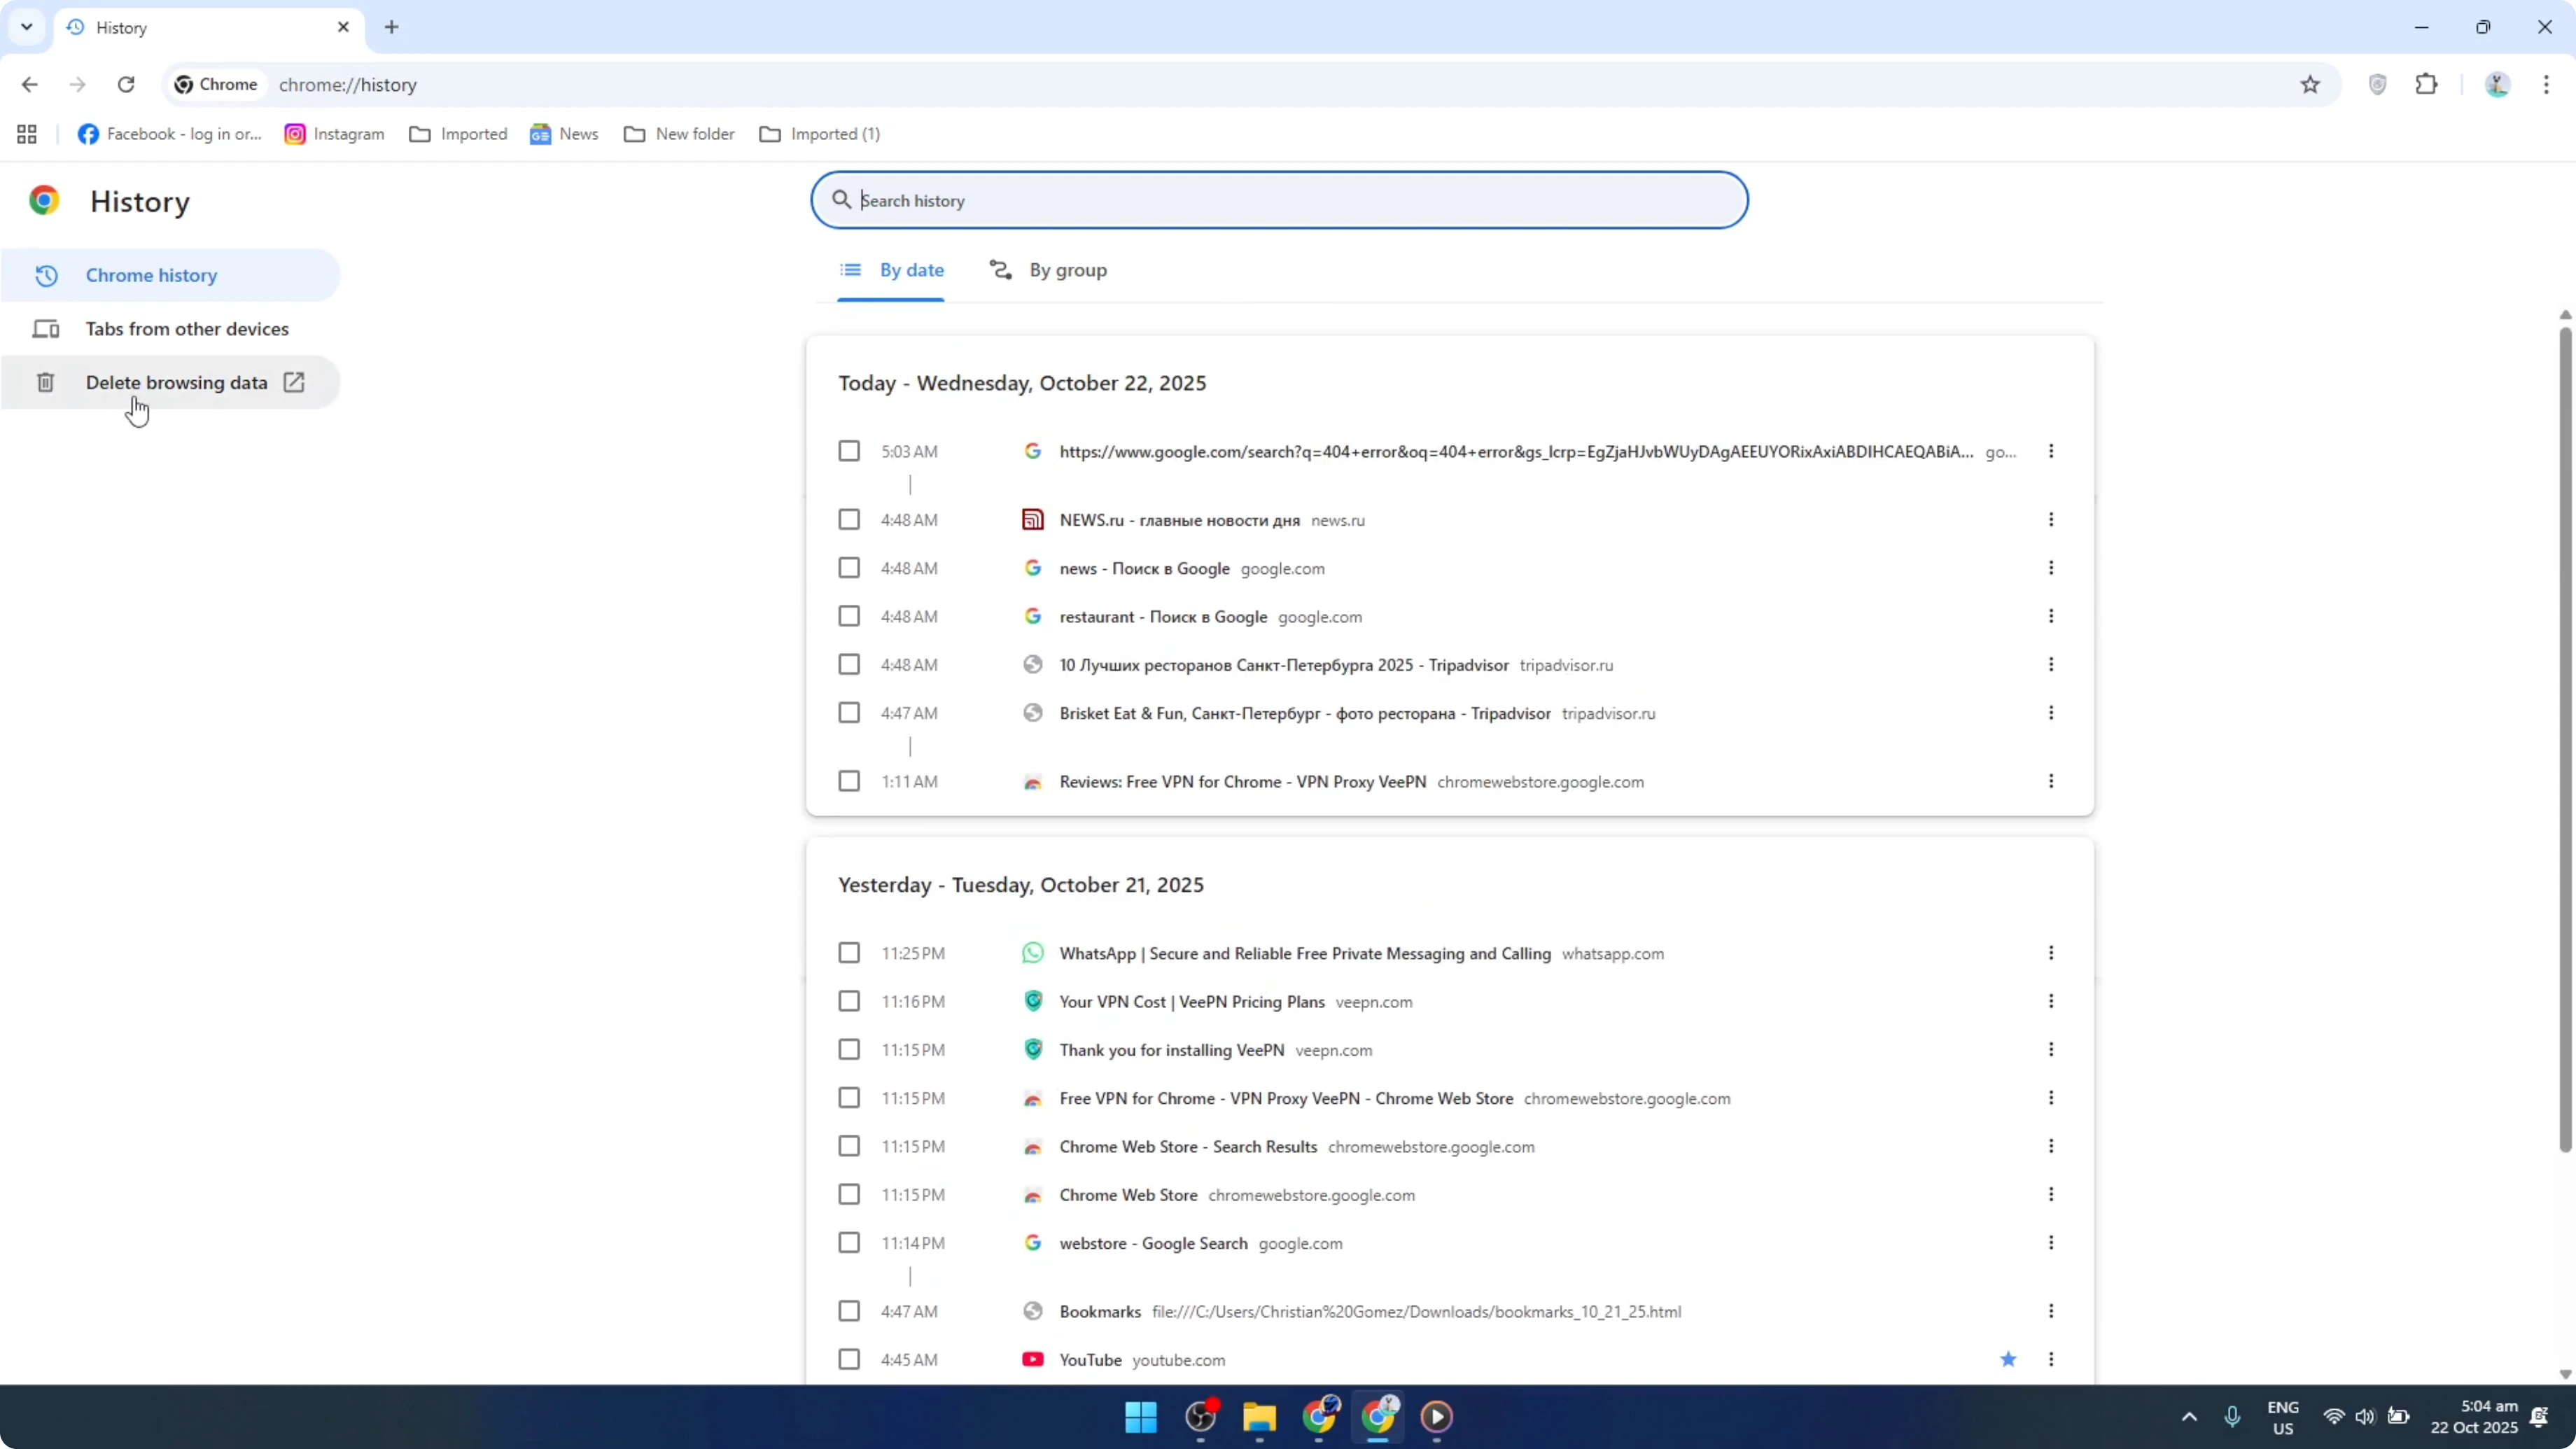2576x1449 pixels.
Task: Open more actions for Brisket Eat & Fun entry
Action: [2051, 712]
